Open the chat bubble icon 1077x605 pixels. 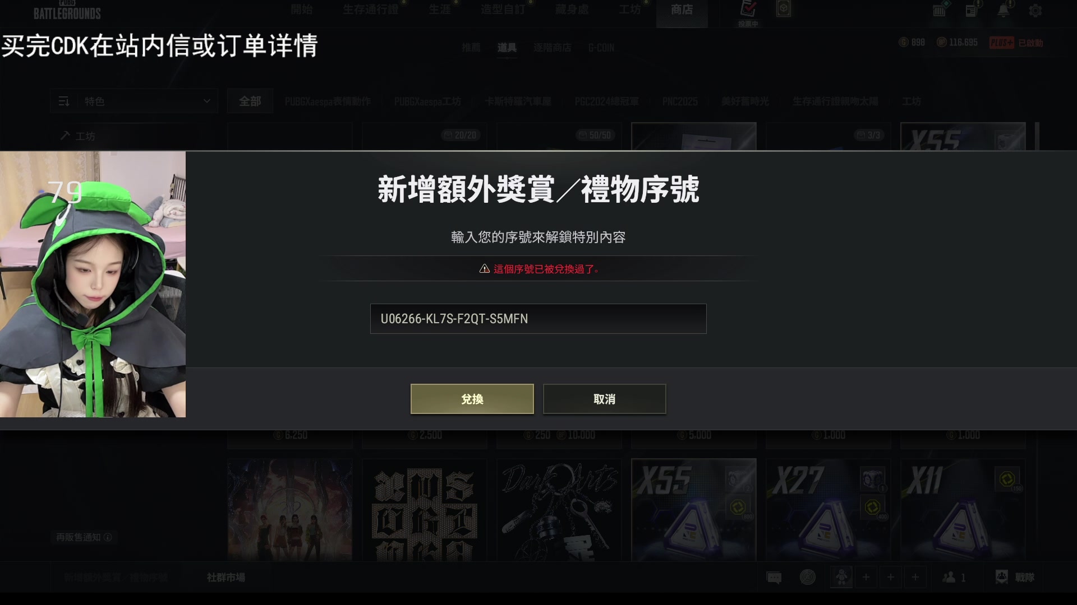pyautogui.click(x=774, y=577)
